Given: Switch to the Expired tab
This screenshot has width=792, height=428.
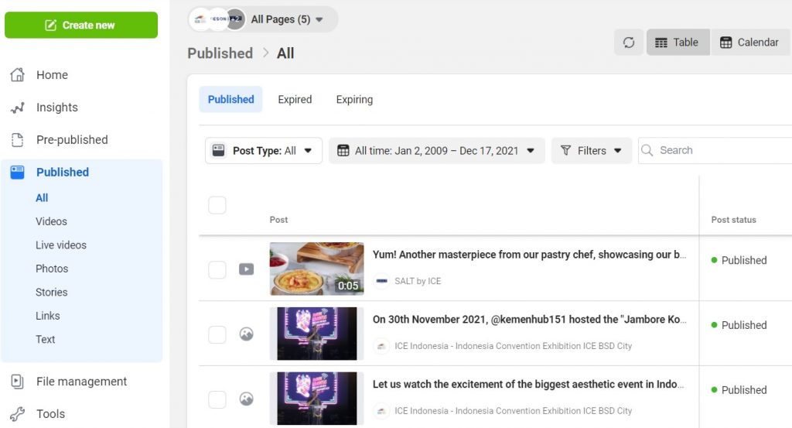Looking at the screenshot, I should point(295,100).
